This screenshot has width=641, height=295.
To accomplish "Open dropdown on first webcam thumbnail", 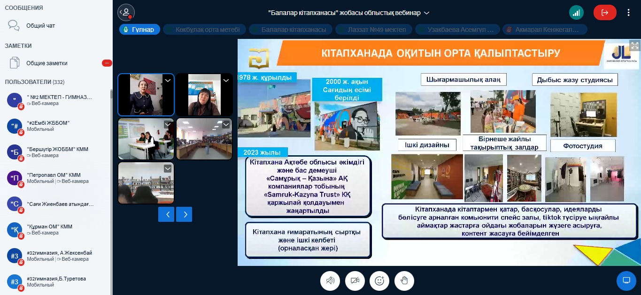I will 168,81.
